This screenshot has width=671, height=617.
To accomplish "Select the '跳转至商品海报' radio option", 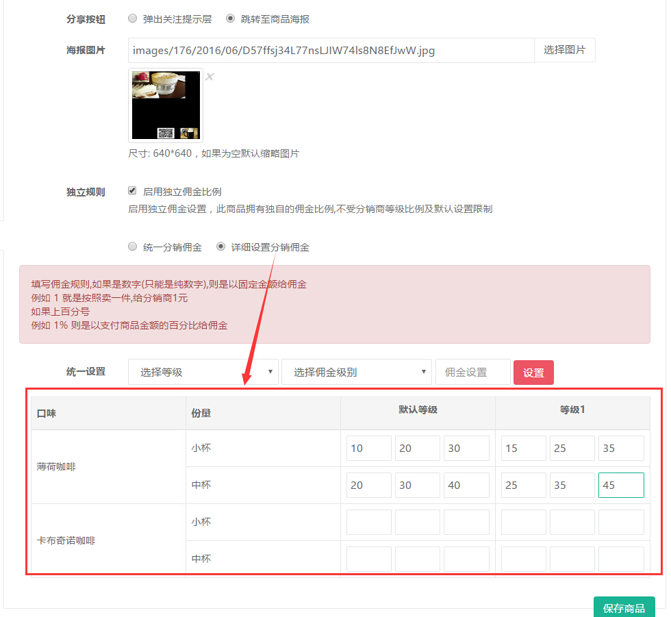I will point(230,19).
